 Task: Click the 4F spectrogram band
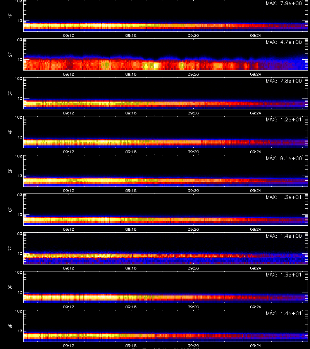tap(166, 143)
